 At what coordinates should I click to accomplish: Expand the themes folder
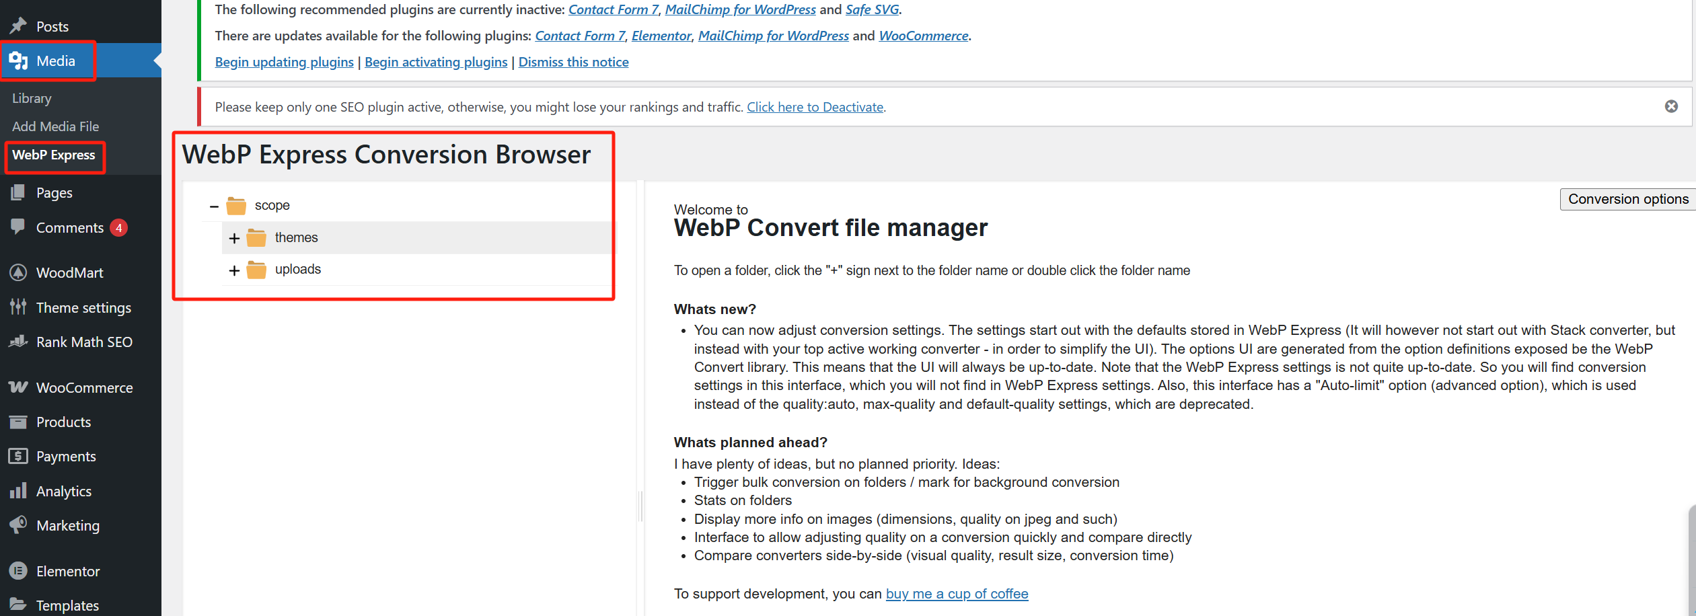(234, 238)
